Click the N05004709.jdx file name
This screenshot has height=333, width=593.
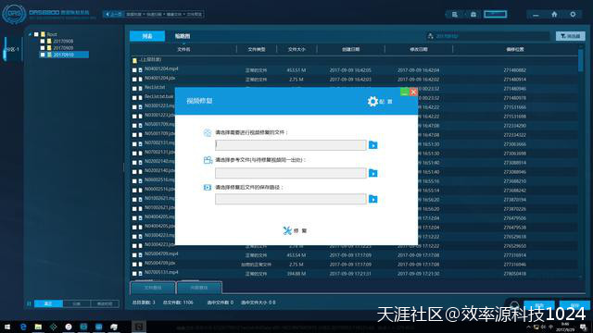click(x=159, y=263)
